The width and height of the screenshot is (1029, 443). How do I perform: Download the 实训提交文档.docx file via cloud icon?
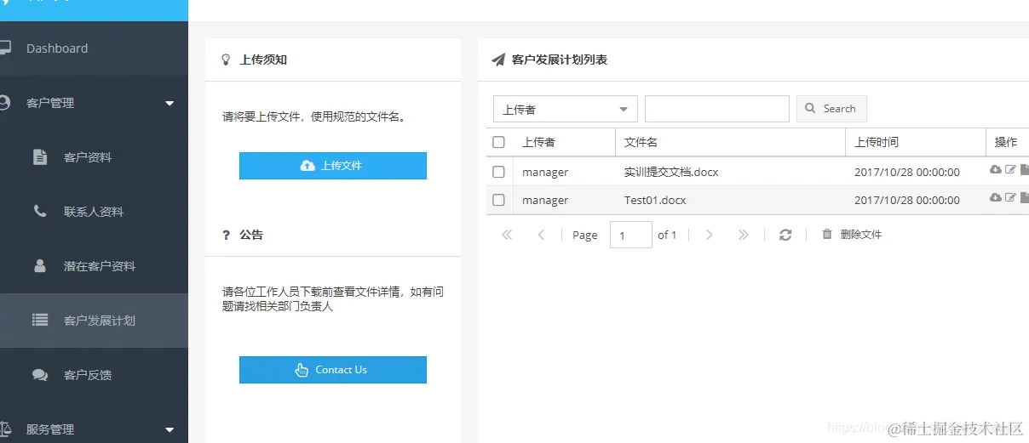click(995, 169)
